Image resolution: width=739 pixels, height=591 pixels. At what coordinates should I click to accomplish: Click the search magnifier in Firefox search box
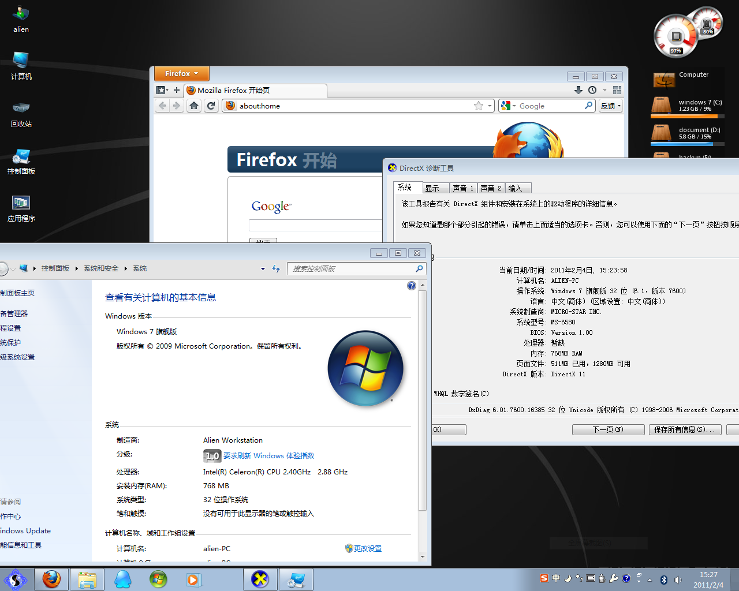(x=588, y=106)
